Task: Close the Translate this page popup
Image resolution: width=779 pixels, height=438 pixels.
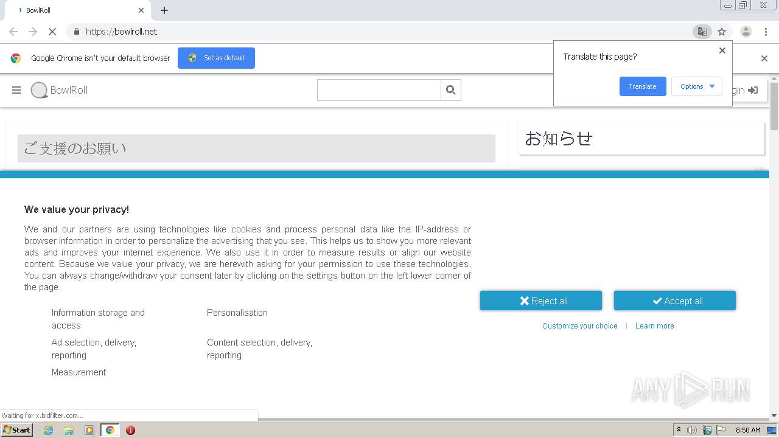Action: point(722,50)
